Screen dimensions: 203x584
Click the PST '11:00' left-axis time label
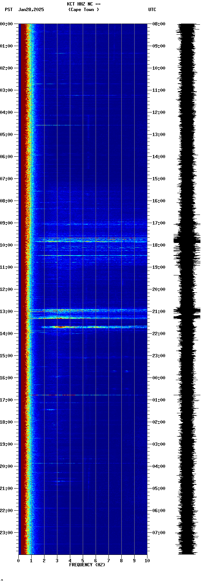point(6,267)
